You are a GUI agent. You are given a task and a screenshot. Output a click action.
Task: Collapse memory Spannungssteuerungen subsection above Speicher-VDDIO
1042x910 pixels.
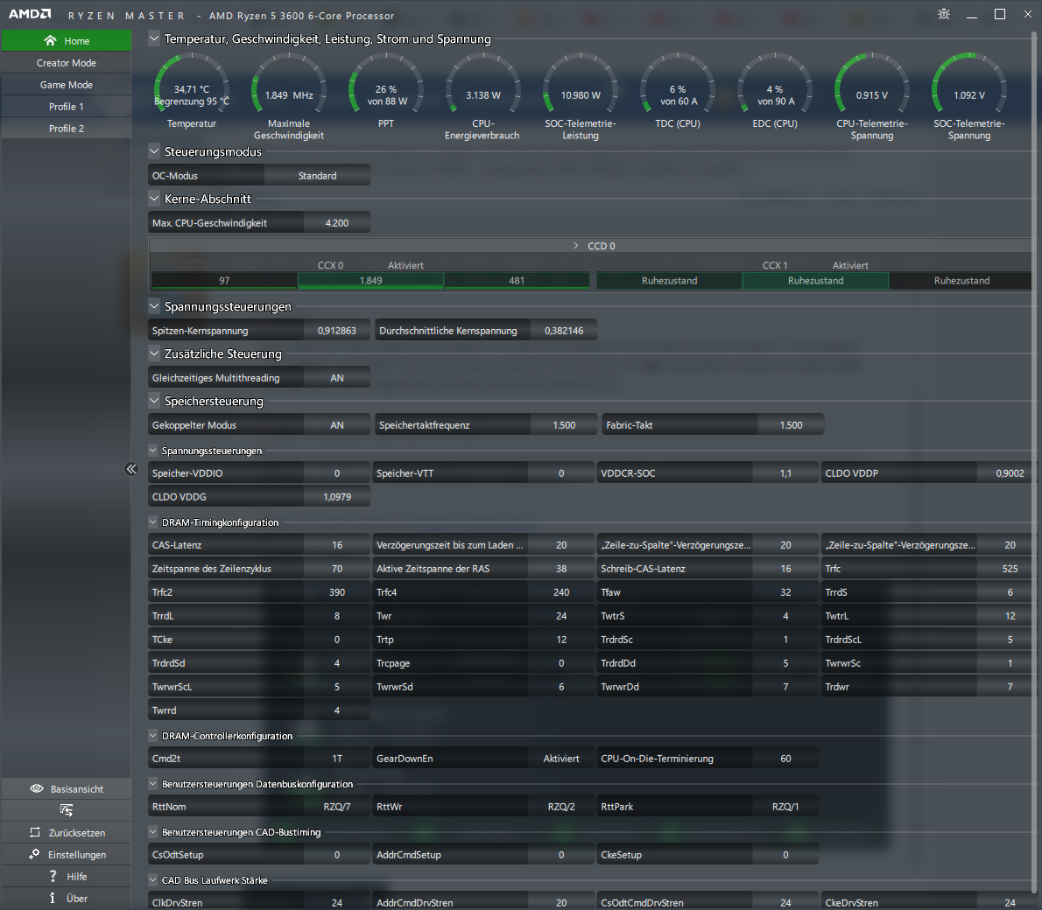tap(153, 451)
